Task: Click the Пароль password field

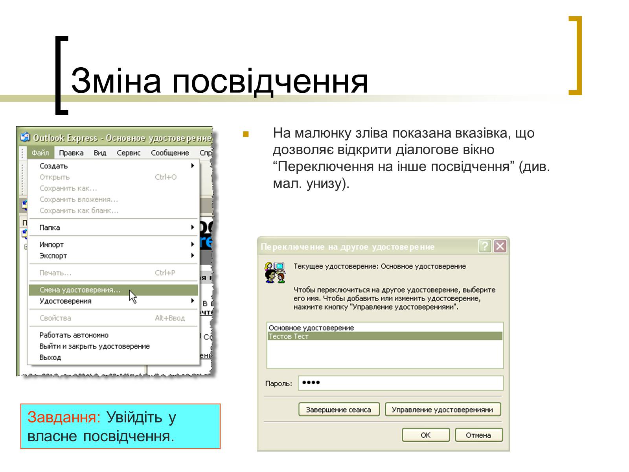Action: (x=401, y=383)
